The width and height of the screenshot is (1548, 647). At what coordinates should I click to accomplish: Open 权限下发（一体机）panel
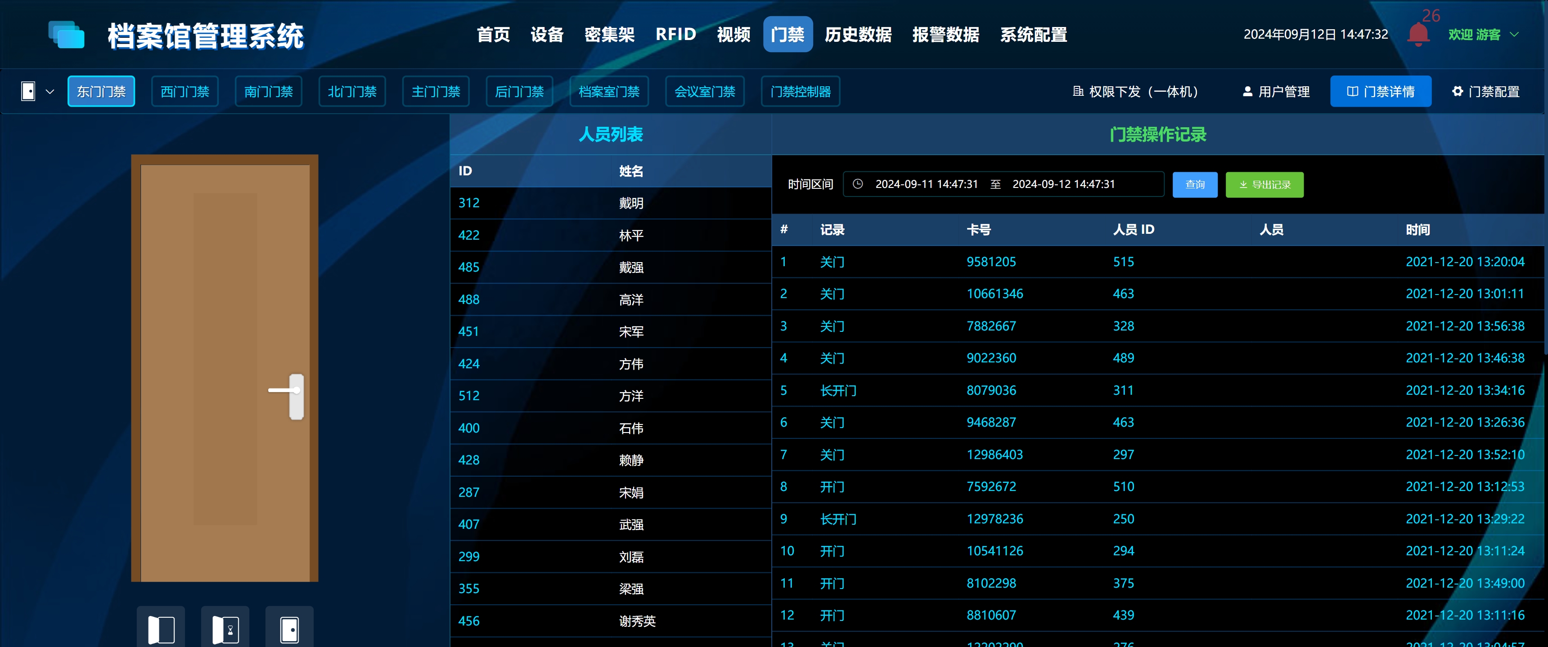[1136, 91]
